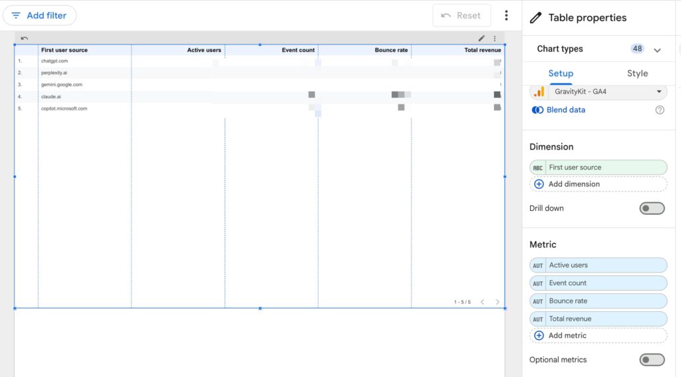Image resolution: width=681 pixels, height=377 pixels.
Task: Expand the Chart types section
Action: (x=657, y=50)
